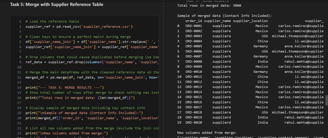Click the 'supplier_location' column header in output
The image size is (328, 138).
tap(250, 21)
